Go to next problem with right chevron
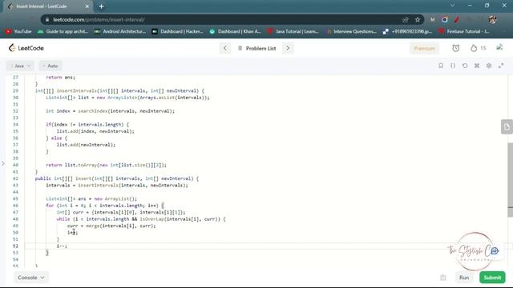This screenshot has width=513, height=288. tap(288, 48)
